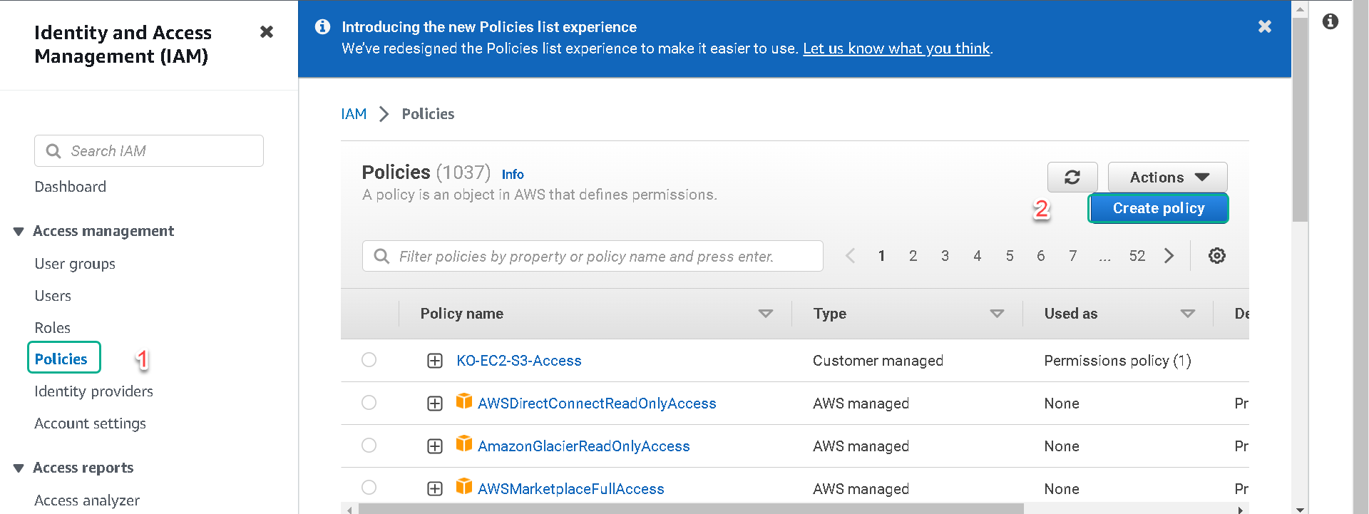
Task: Collapse the Access management section
Action: 19,231
